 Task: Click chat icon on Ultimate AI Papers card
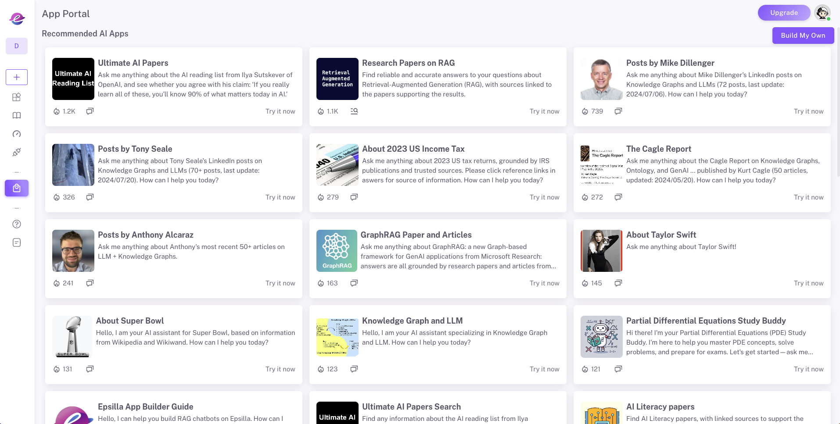90,111
